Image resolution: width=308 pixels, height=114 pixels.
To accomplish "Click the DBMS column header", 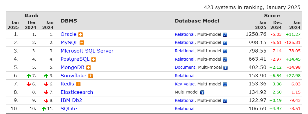I will click(69, 21).
